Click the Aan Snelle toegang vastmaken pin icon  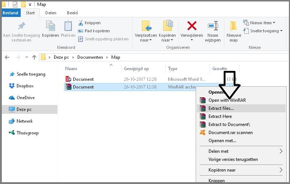point(21,26)
